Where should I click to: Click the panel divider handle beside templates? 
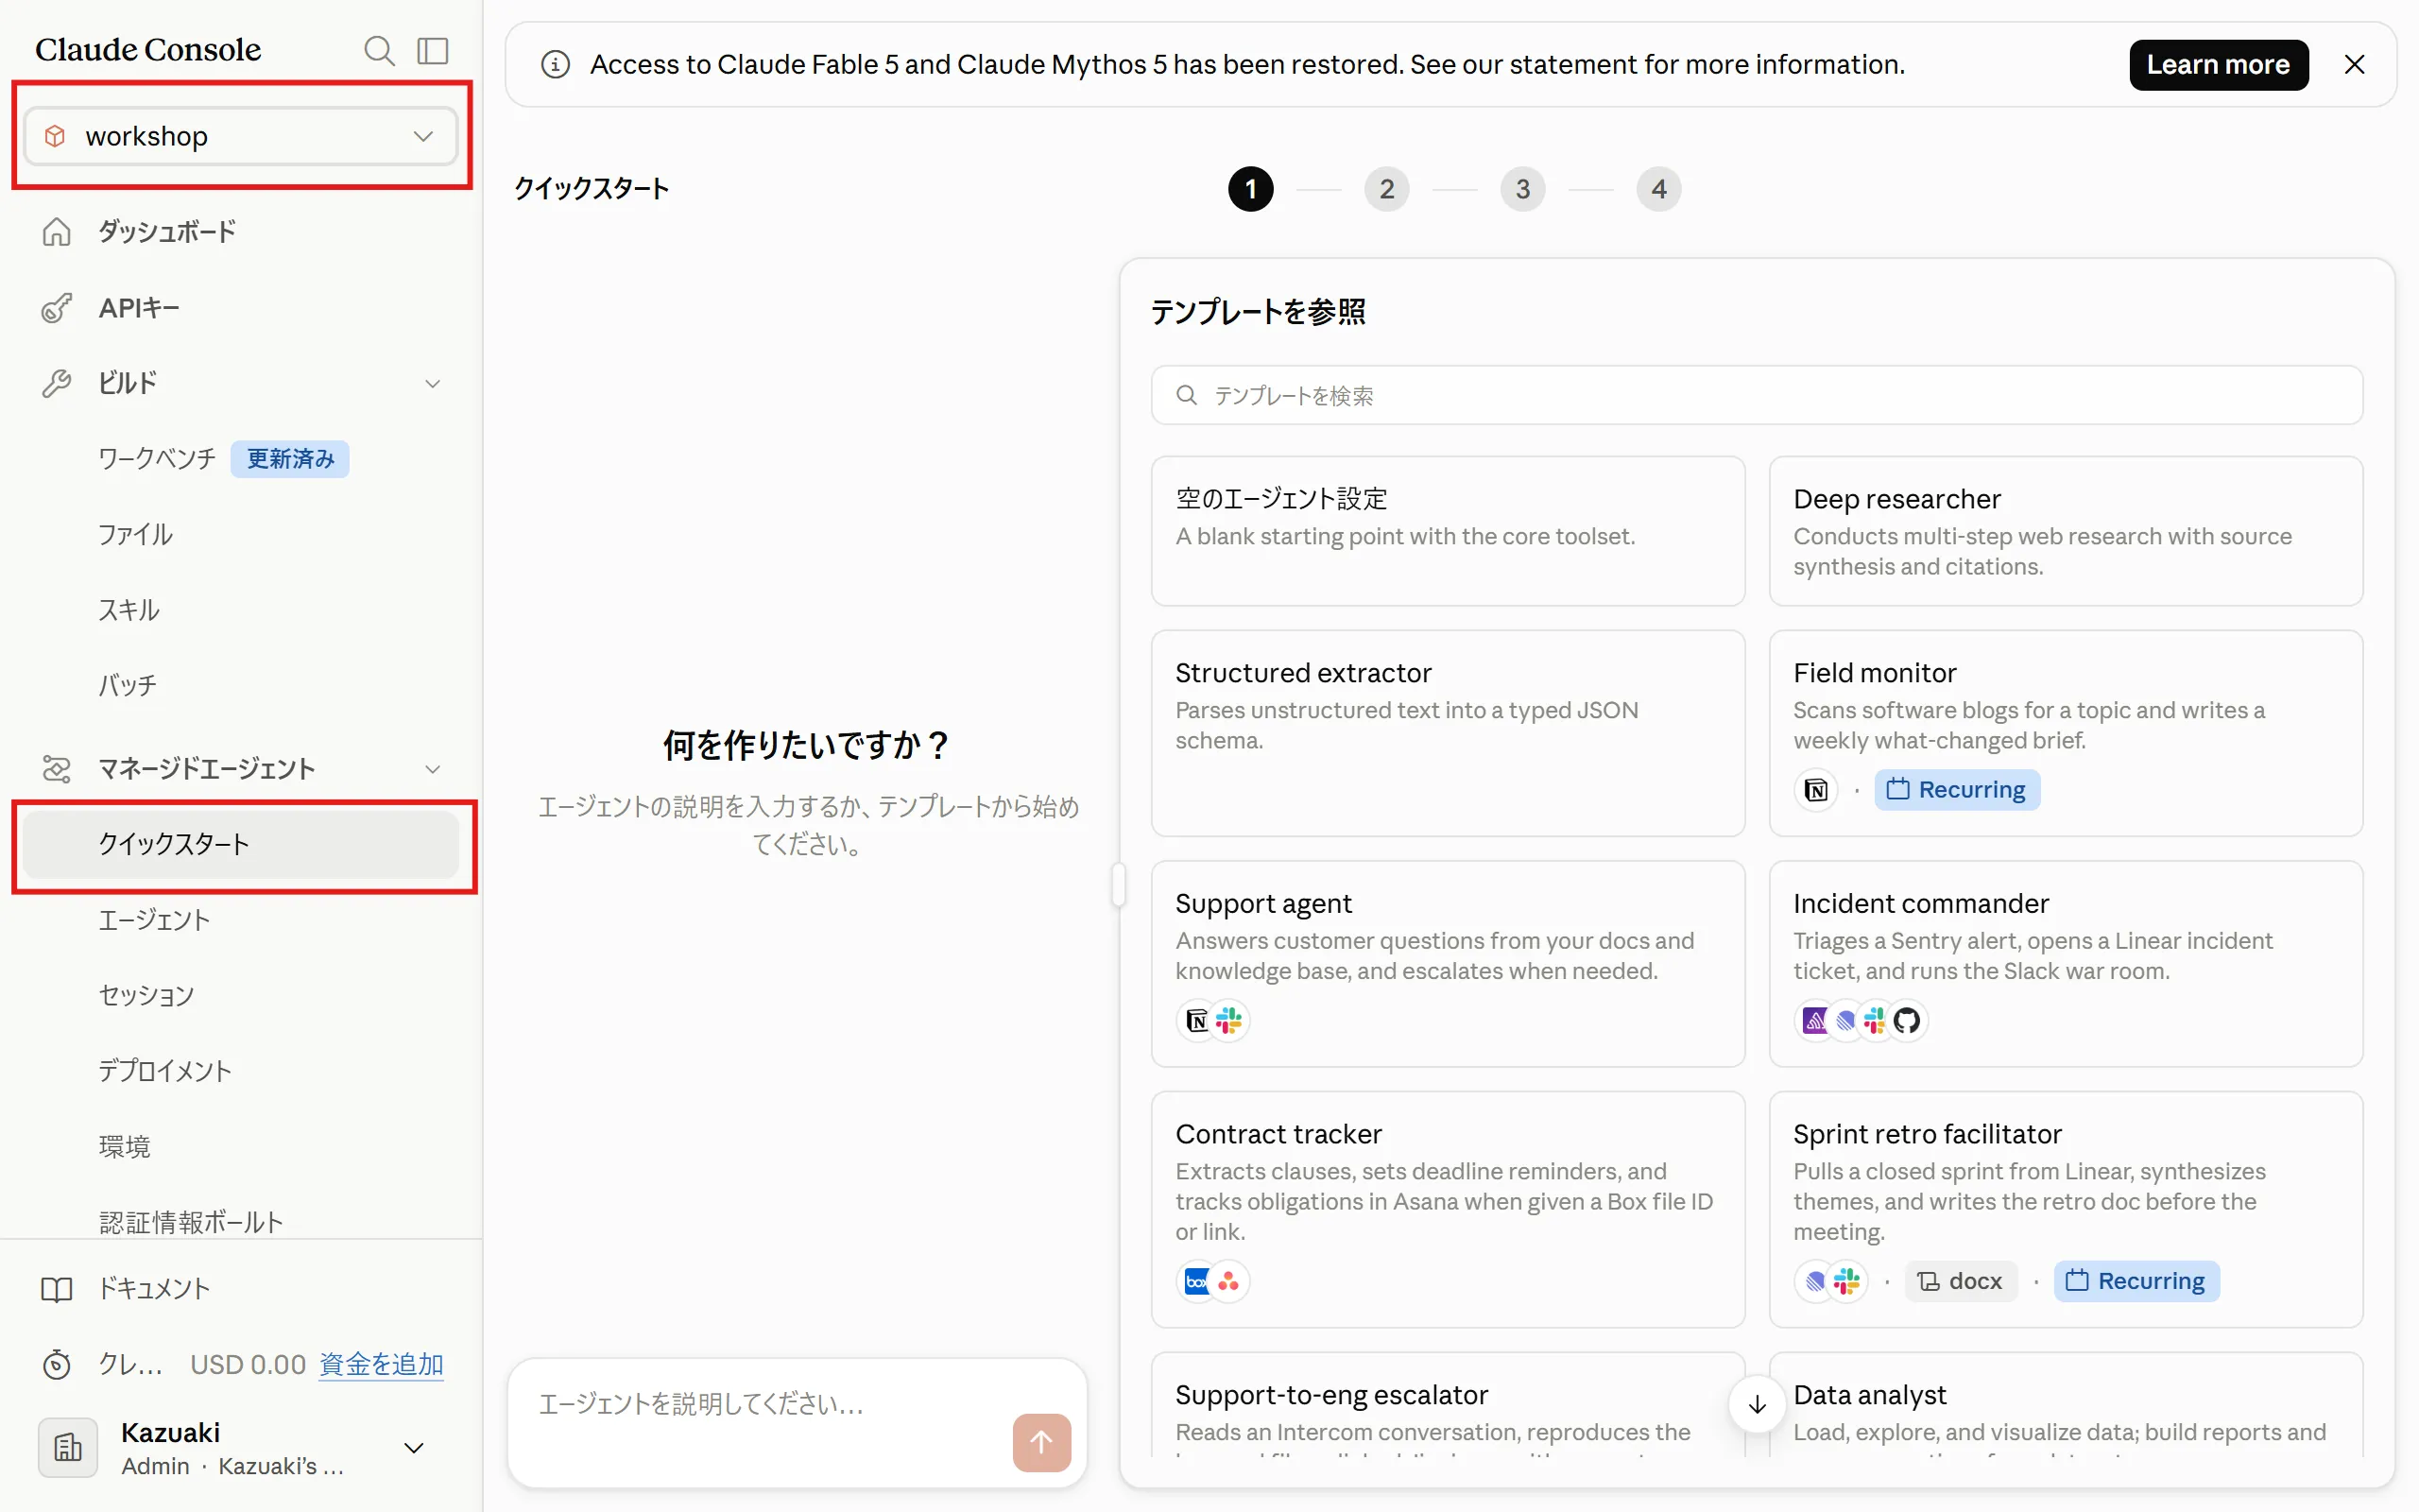(1119, 886)
